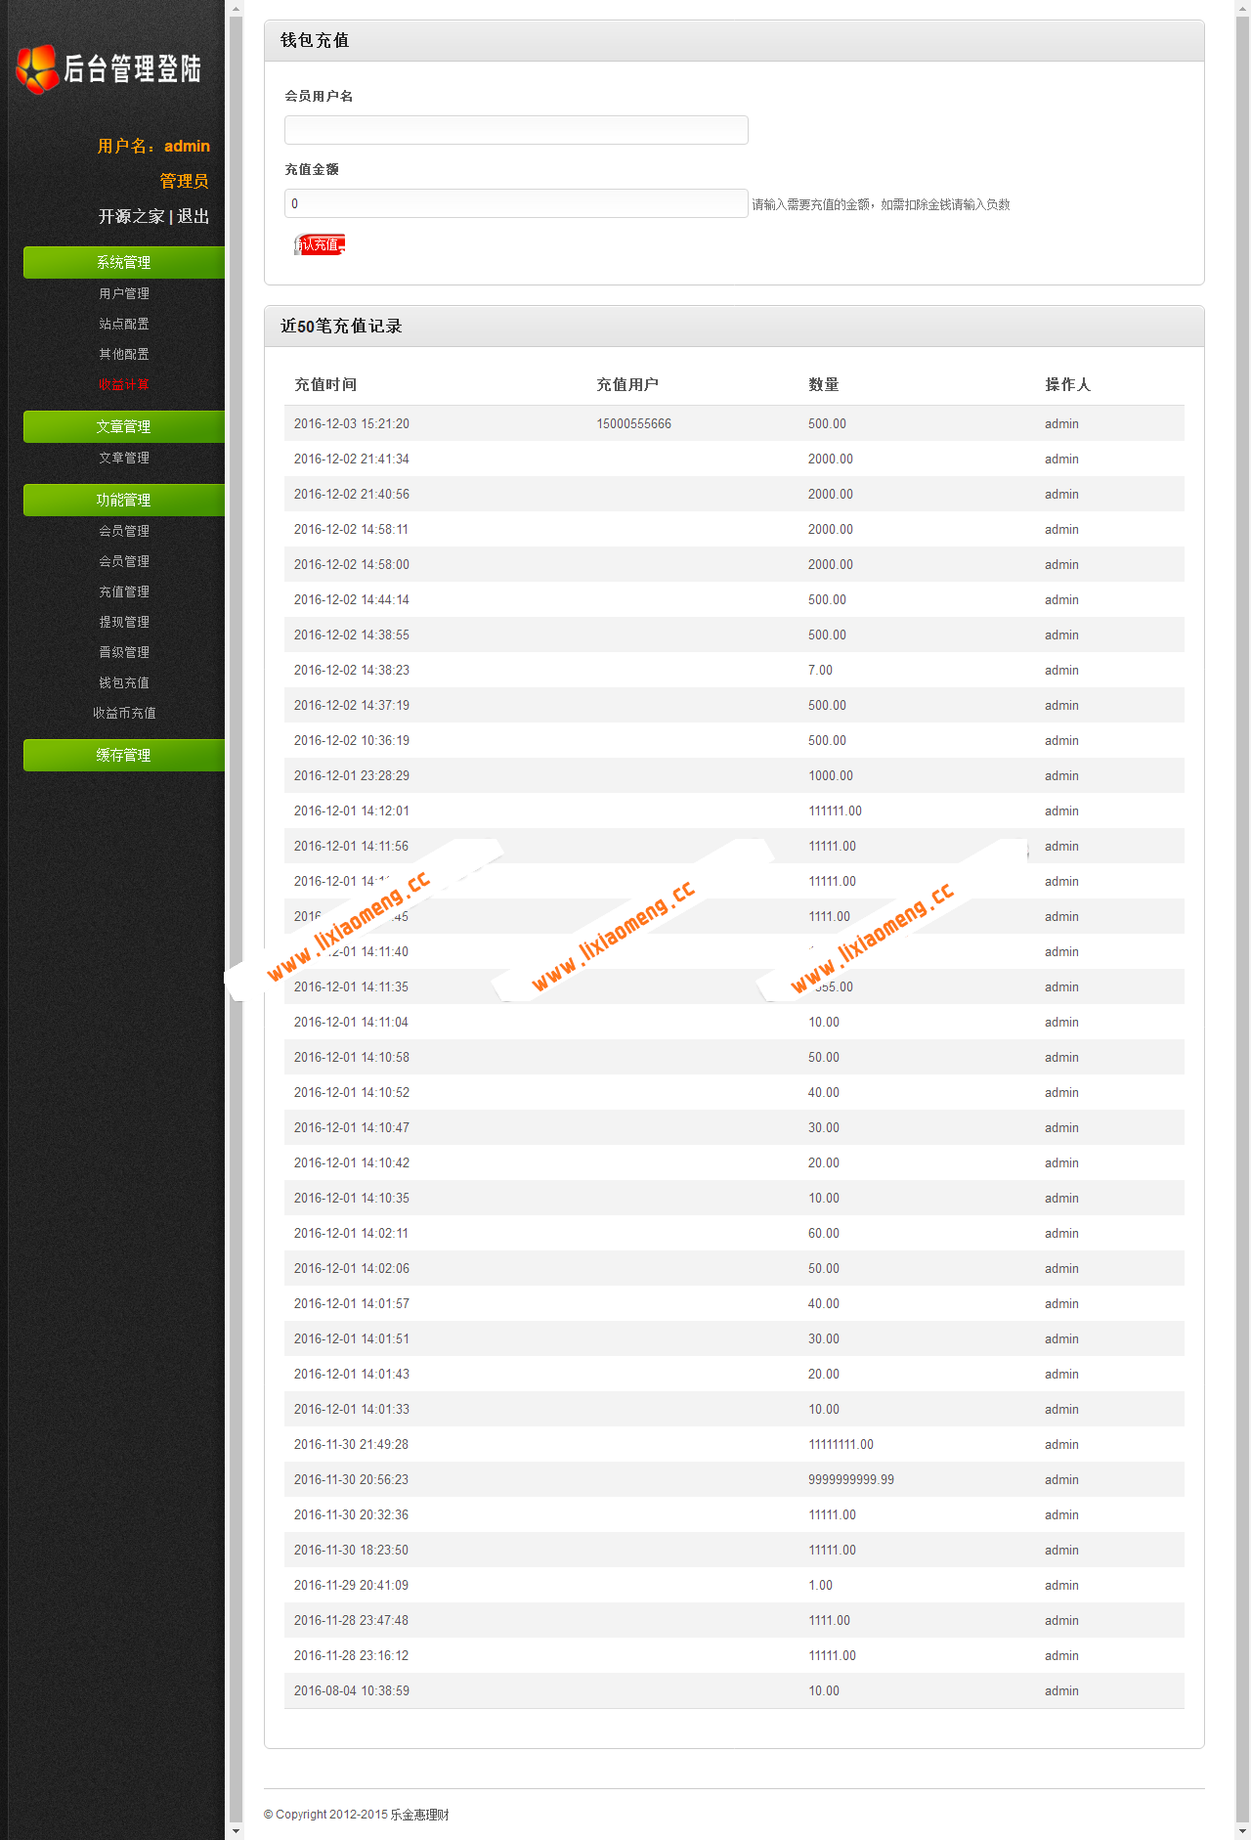
Task: Select the 2016-11-28 23:47:48 timestamp cell
Action: tap(352, 1620)
